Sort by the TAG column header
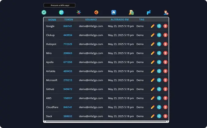The width and height of the screenshot is (207, 128). tap(142, 19)
